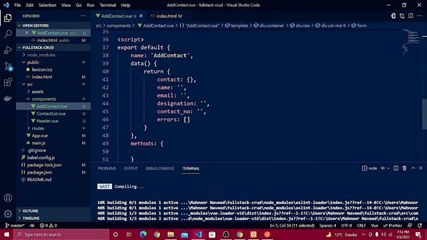Open the Selection menu
This screenshot has width=427, height=240.
click(x=47, y=5)
